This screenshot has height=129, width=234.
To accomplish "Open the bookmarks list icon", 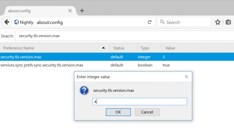I will pyautogui.click(x=228, y=22).
